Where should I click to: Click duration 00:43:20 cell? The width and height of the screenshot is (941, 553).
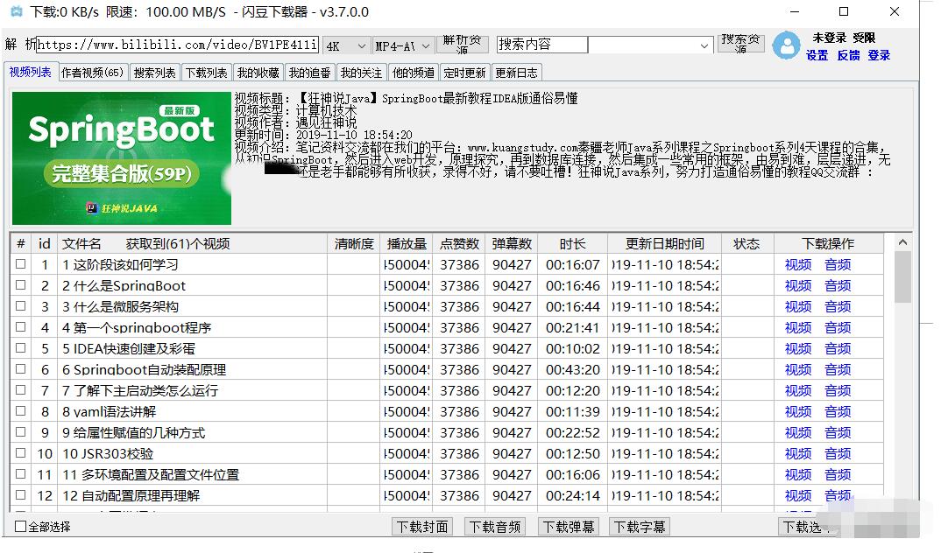pyautogui.click(x=572, y=369)
